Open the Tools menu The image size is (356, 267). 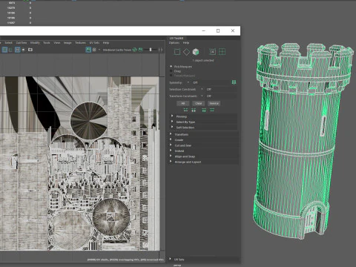point(47,43)
